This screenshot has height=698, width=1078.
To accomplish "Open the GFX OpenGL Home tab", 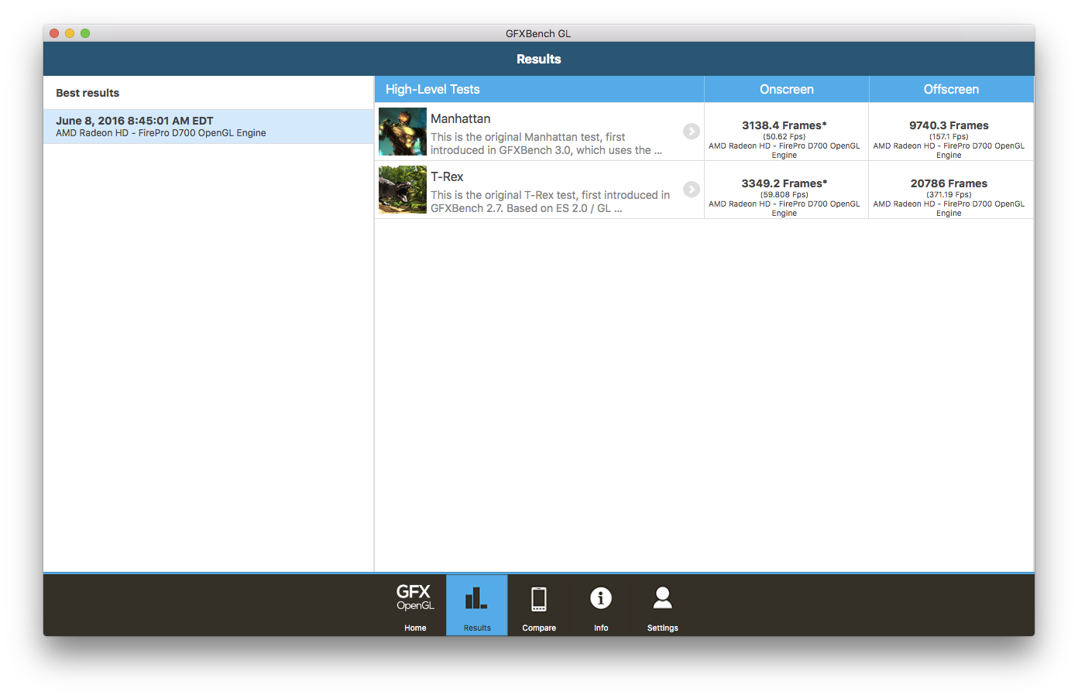I will tap(415, 605).
